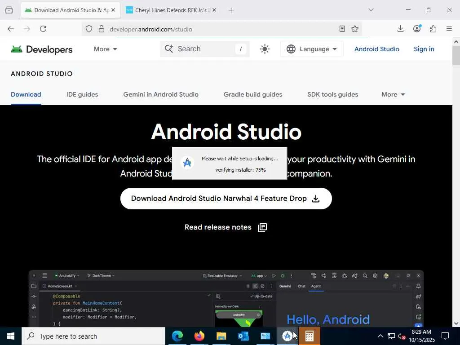The image size is (460, 345).
Task: Click the tracking protection shield icon
Action: tap(89, 29)
